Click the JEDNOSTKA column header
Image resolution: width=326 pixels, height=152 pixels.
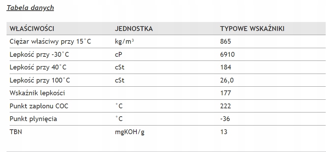[134, 29]
